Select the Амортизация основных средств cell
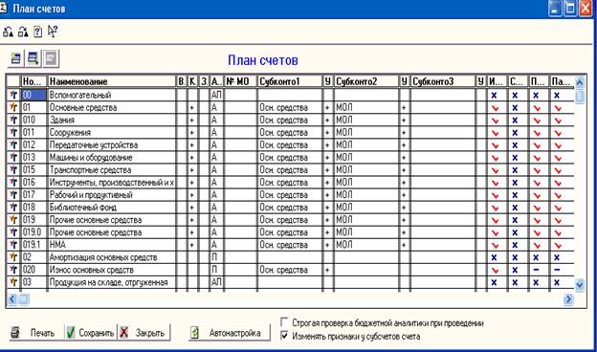597x352 pixels. click(112, 257)
